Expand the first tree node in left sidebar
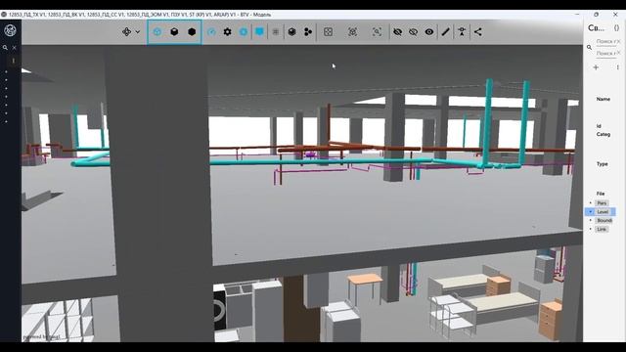Viewport: 626px width, 352px height. pyautogui.click(x=7, y=71)
